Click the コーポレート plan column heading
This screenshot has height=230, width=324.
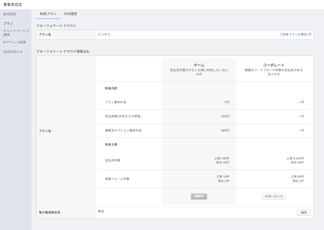[274, 65]
